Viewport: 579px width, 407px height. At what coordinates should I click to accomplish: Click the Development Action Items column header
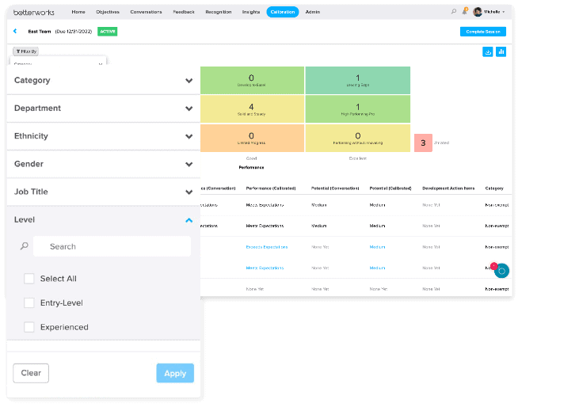pos(448,188)
